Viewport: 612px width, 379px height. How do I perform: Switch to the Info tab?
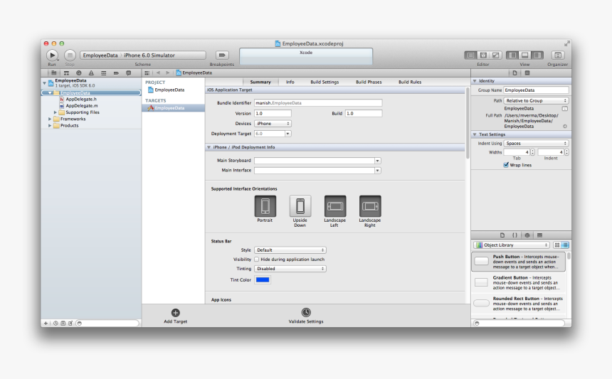[x=290, y=82]
